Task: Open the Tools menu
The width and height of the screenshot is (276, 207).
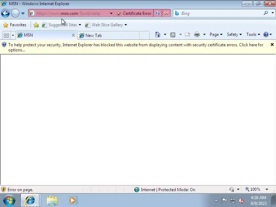Action: 253,34
